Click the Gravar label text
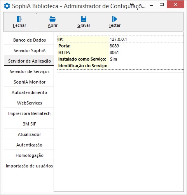 84,25
